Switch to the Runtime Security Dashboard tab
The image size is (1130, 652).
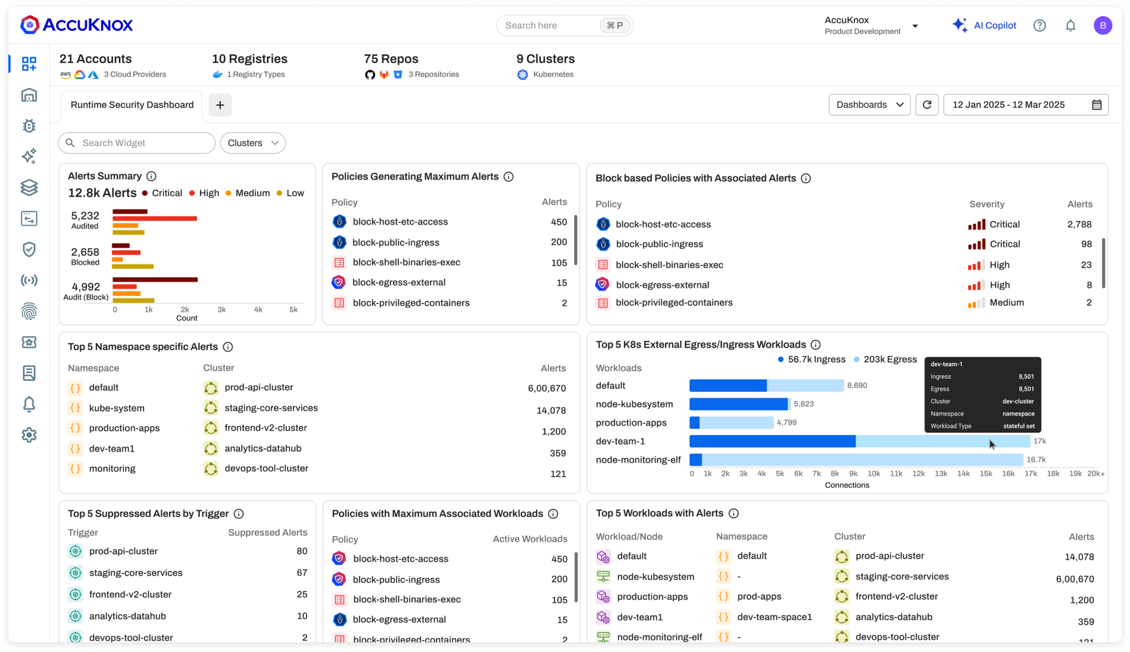(x=132, y=105)
